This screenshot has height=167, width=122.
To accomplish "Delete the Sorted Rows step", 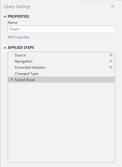I will 12,80.
